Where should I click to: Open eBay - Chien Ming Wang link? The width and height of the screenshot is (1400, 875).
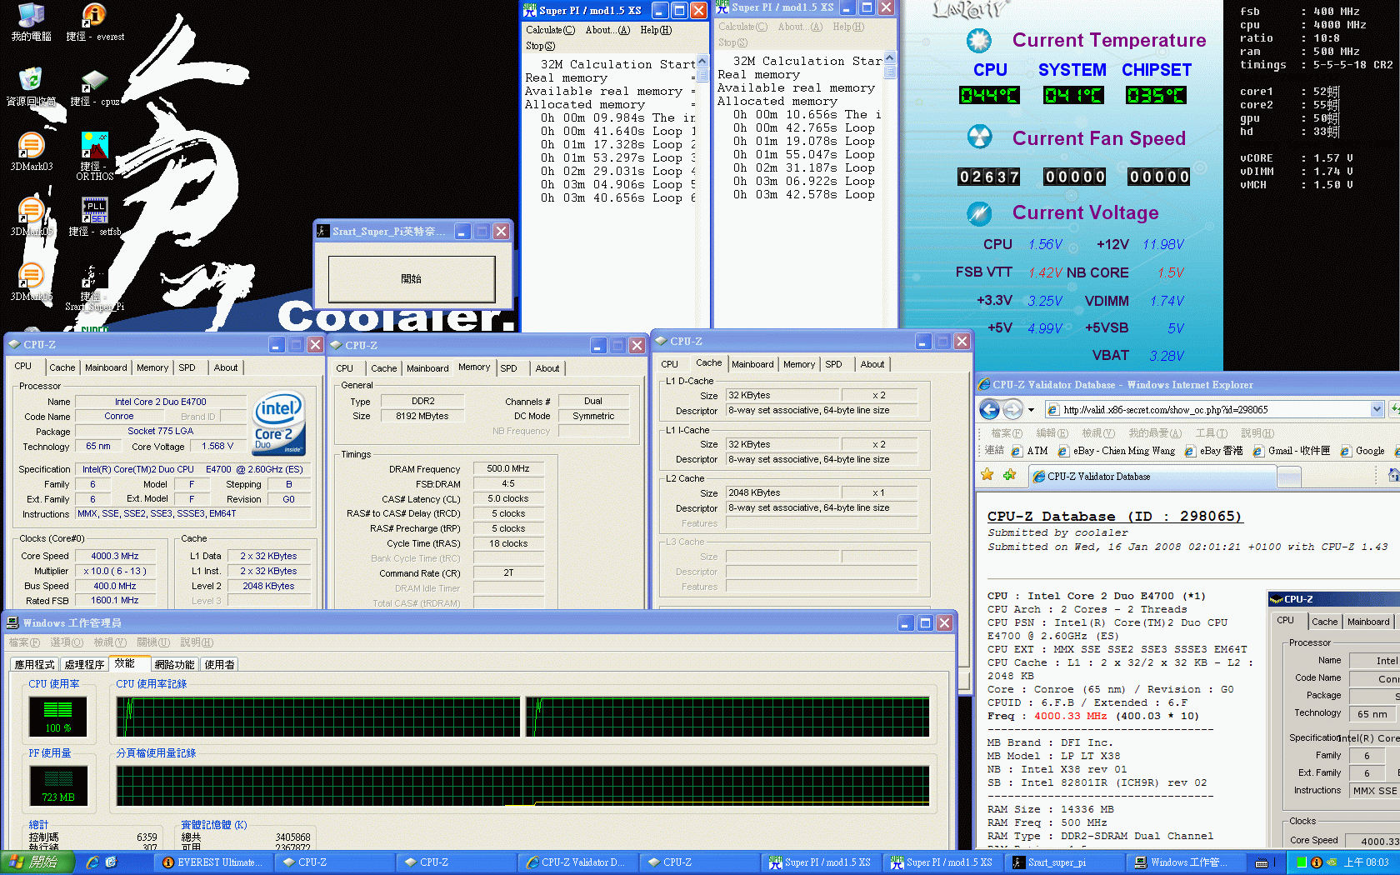coord(1117,451)
